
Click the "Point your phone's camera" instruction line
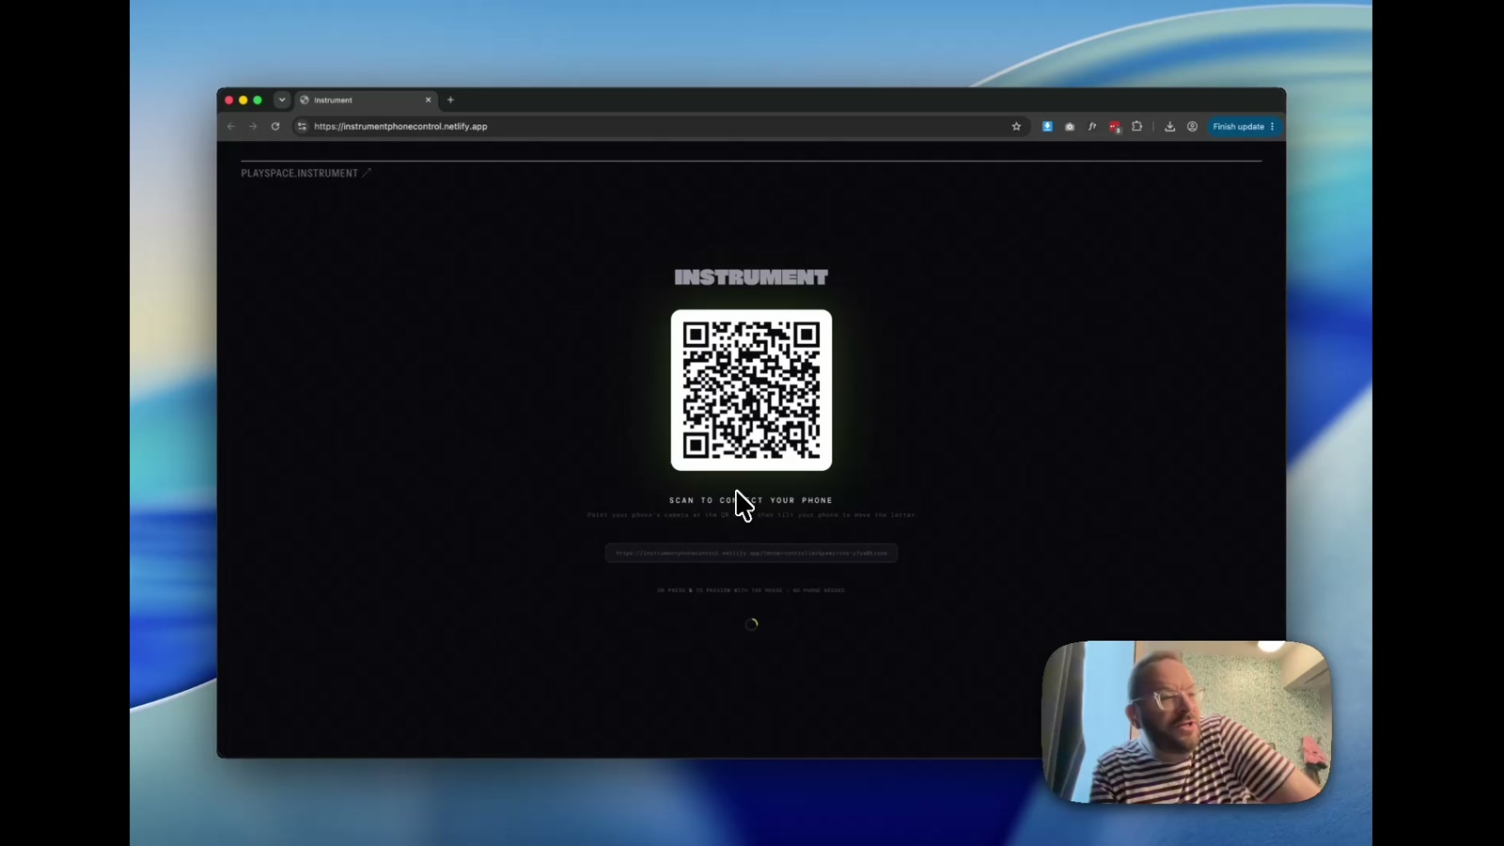[x=751, y=515]
